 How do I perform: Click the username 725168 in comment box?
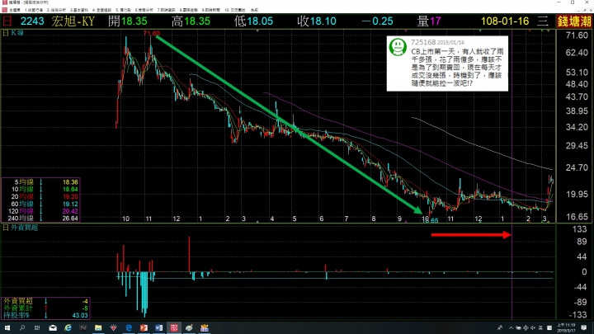(423, 42)
